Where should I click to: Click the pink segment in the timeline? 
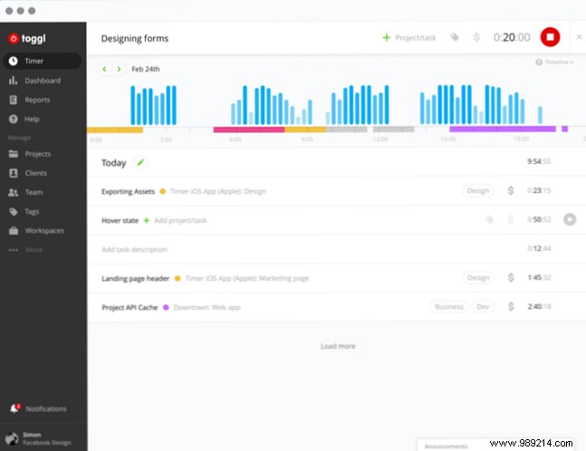249,130
